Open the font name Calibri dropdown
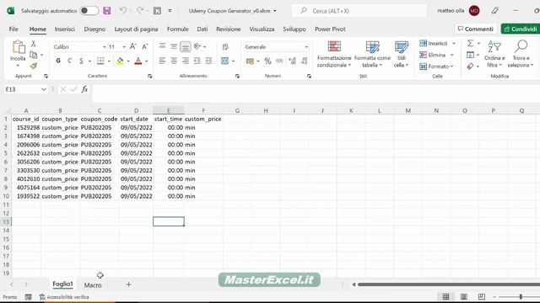This screenshot has height=303, width=540. [x=104, y=47]
